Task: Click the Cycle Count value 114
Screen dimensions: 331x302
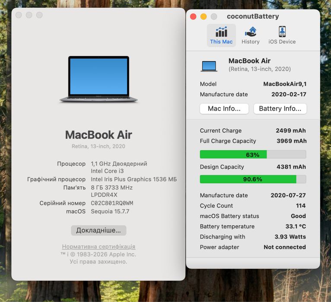Action: [x=301, y=206]
